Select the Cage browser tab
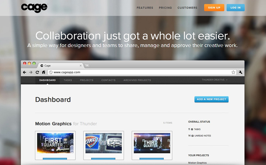The width and height of the screenshot is (266, 165). tap(60, 65)
